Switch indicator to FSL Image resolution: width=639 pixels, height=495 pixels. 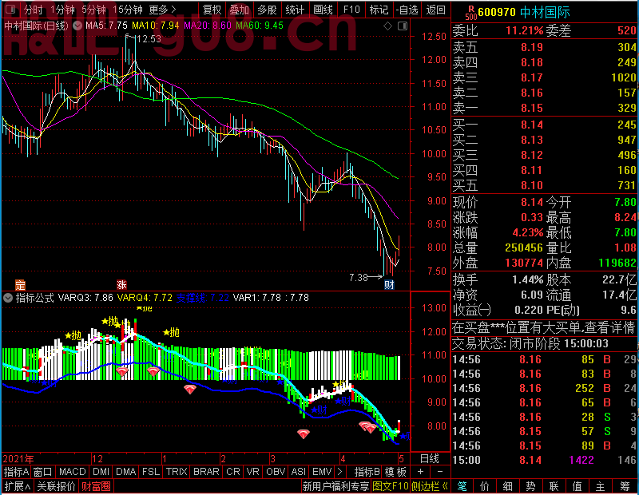tap(150, 472)
